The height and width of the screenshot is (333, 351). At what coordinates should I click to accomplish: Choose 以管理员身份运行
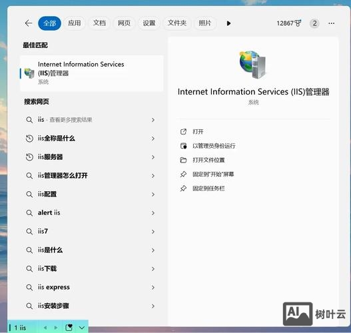214,146
